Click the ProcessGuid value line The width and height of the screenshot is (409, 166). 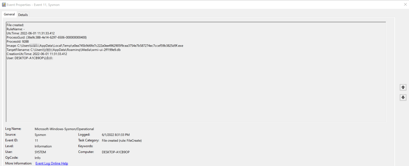point(47,37)
